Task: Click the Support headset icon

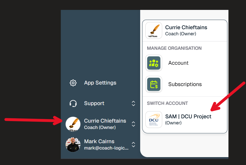Action: 73,104
